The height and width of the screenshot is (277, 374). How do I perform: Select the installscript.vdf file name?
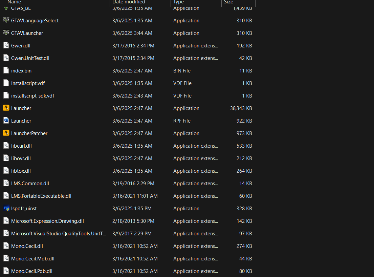point(28,83)
